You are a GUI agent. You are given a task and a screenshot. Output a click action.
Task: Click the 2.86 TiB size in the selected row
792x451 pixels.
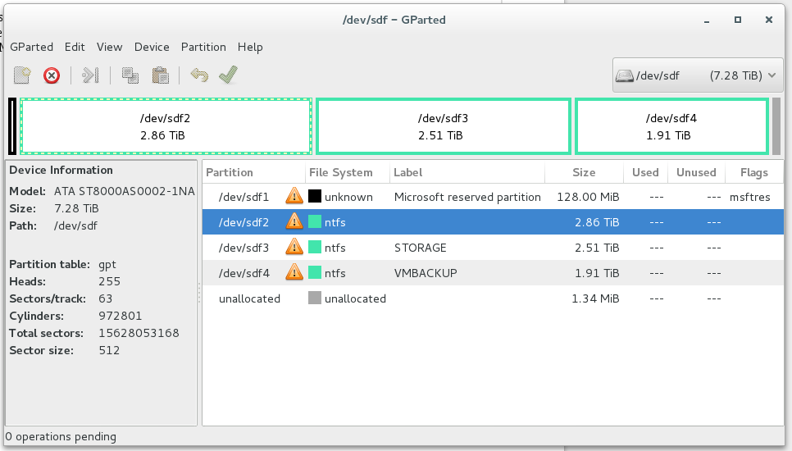point(597,222)
